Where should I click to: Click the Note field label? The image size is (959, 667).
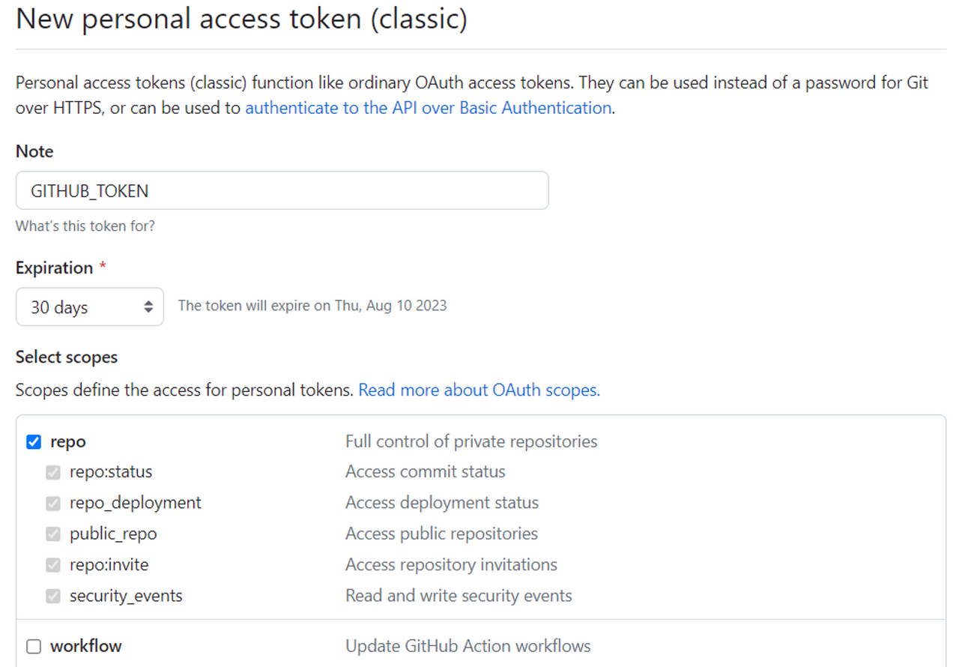point(34,151)
